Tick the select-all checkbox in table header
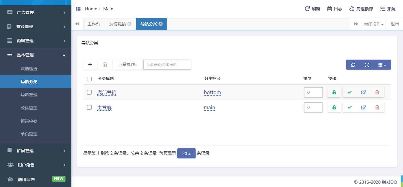The height and width of the screenshot is (187, 403). [89, 79]
